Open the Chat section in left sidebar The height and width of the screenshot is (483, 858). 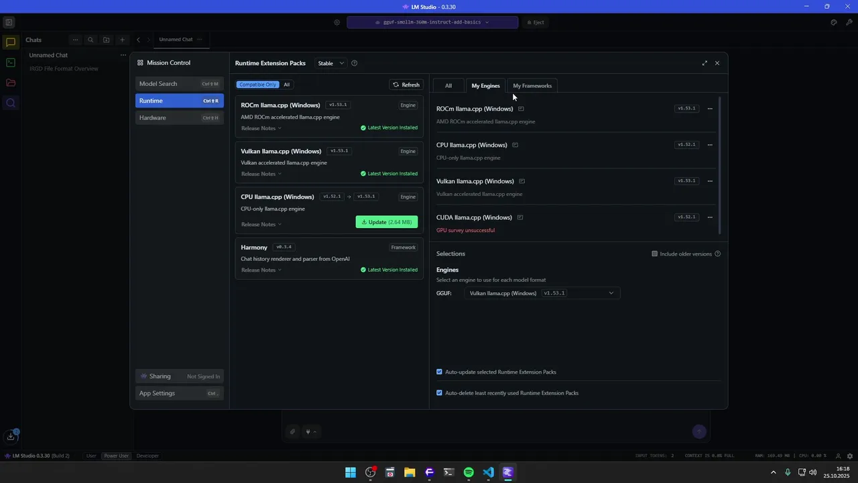point(10,42)
